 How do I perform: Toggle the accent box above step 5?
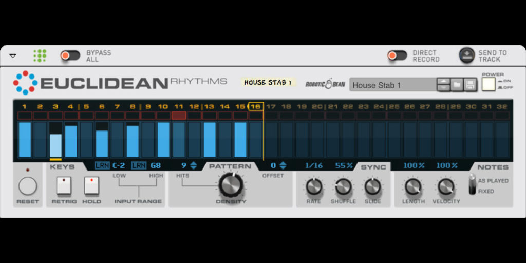coord(86,116)
